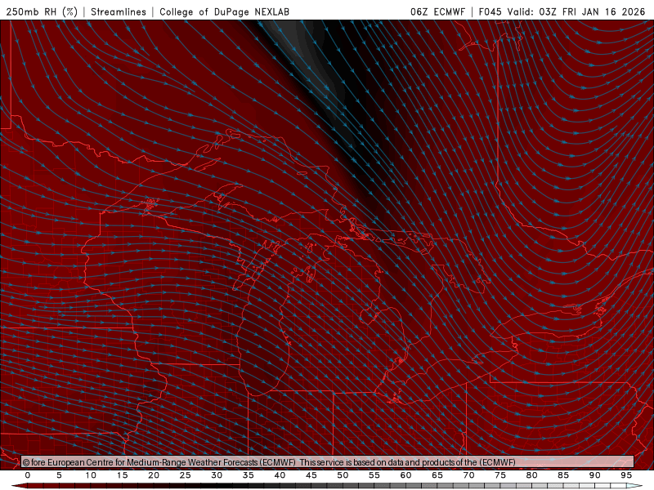Click the colorbar label "40"
Image resolution: width=654 pixels, height=490 pixels.
[280, 475]
